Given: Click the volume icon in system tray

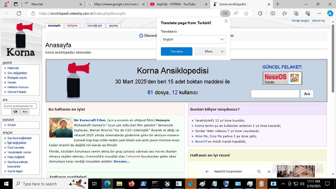Looking at the screenshot, I should pos(302,184).
